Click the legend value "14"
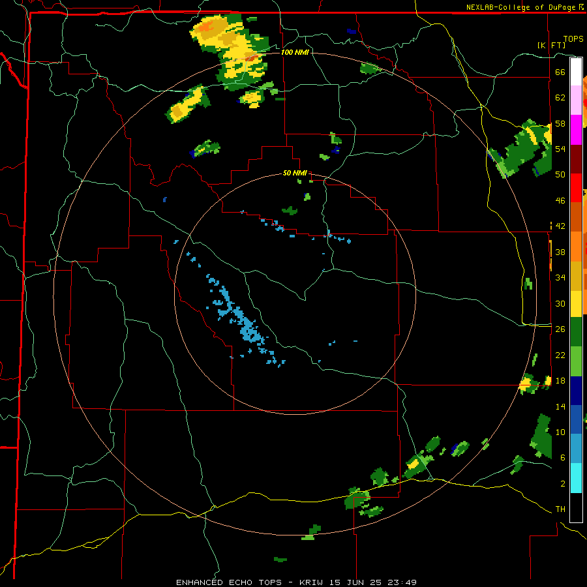Screen dimensions: 587x587 coord(560,406)
